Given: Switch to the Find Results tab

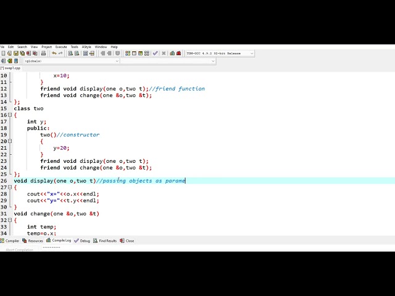Looking at the screenshot, I should pos(105,241).
